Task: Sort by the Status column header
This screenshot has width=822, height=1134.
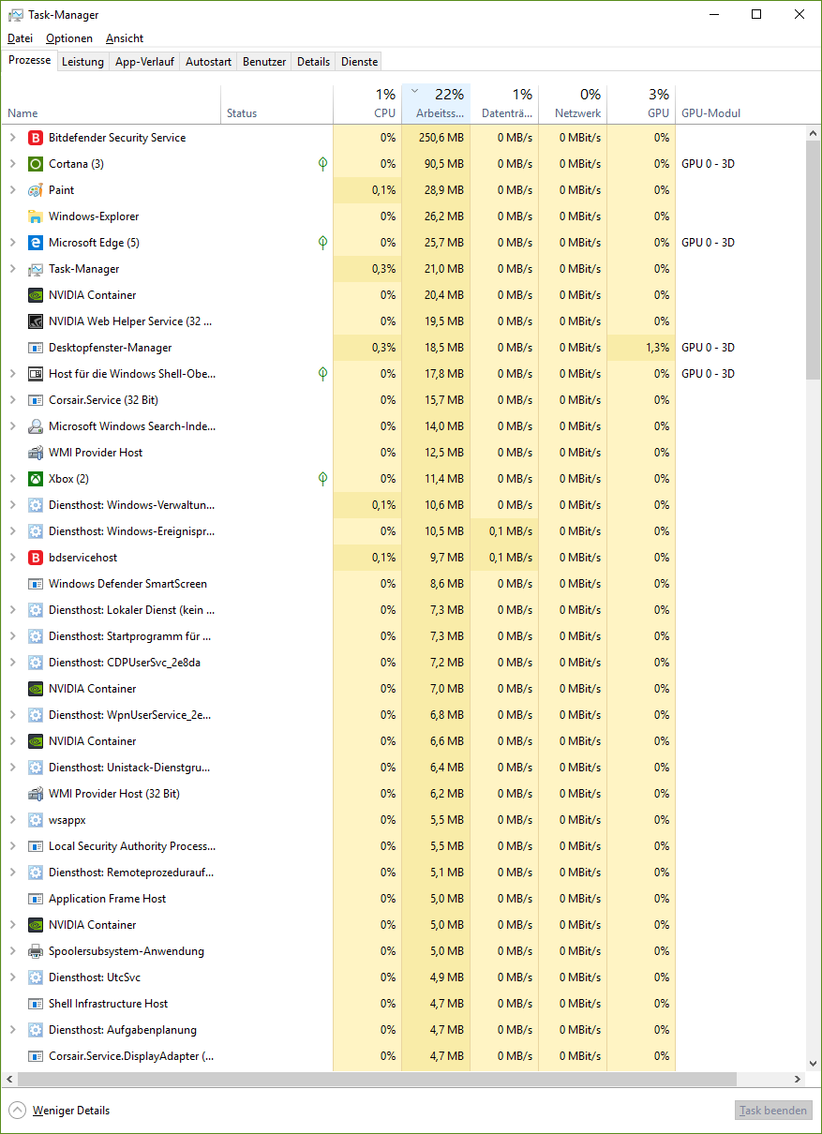Action: [x=276, y=104]
